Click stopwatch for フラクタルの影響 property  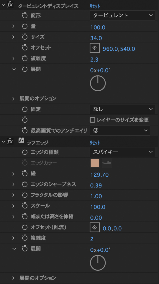pos(25,195)
